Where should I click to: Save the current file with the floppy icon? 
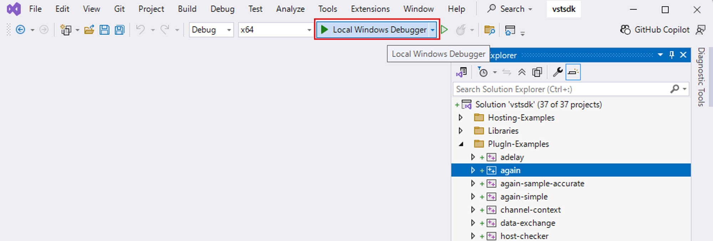point(104,30)
